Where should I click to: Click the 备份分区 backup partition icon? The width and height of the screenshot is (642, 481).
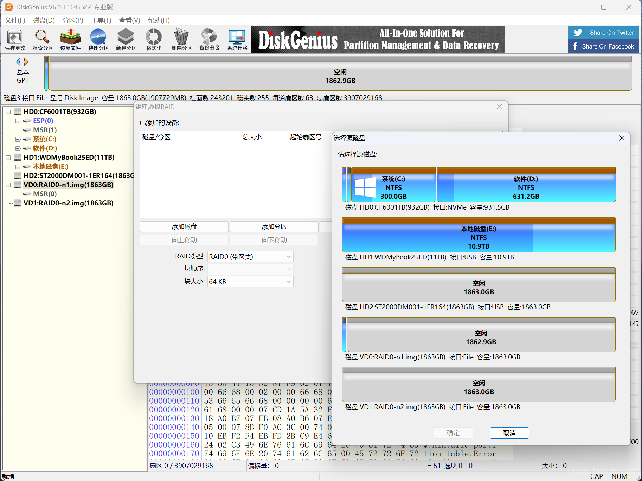(209, 39)
